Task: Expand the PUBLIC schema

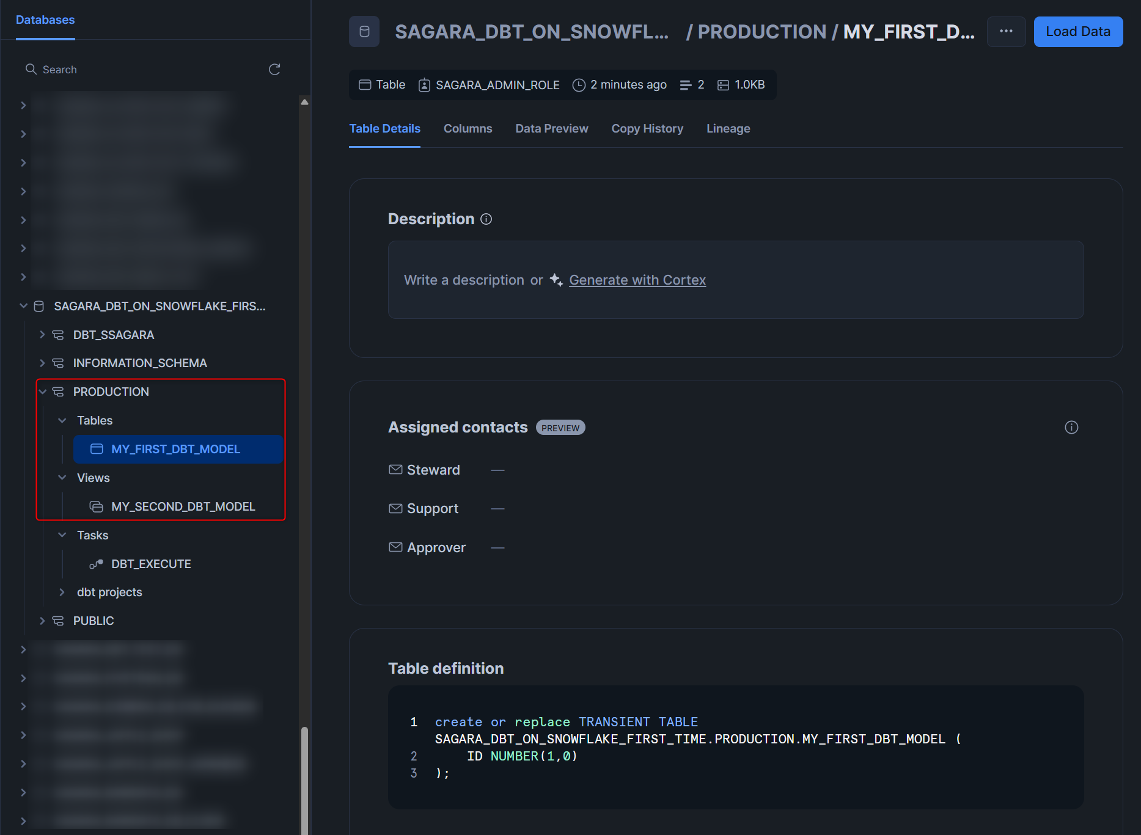Action: (42, 621)
